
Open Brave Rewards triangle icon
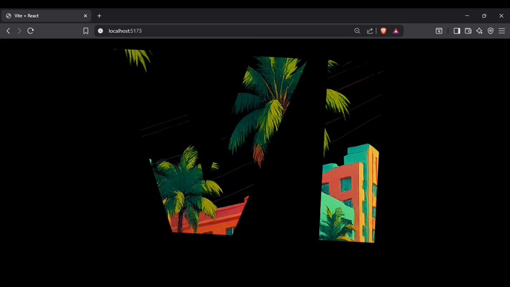(x=396, y=31)
